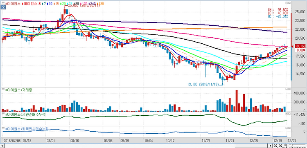This screenshot has height=148, width=307.
Task: Click the LH : 95.80% statistic
Action: pos(278,9)
